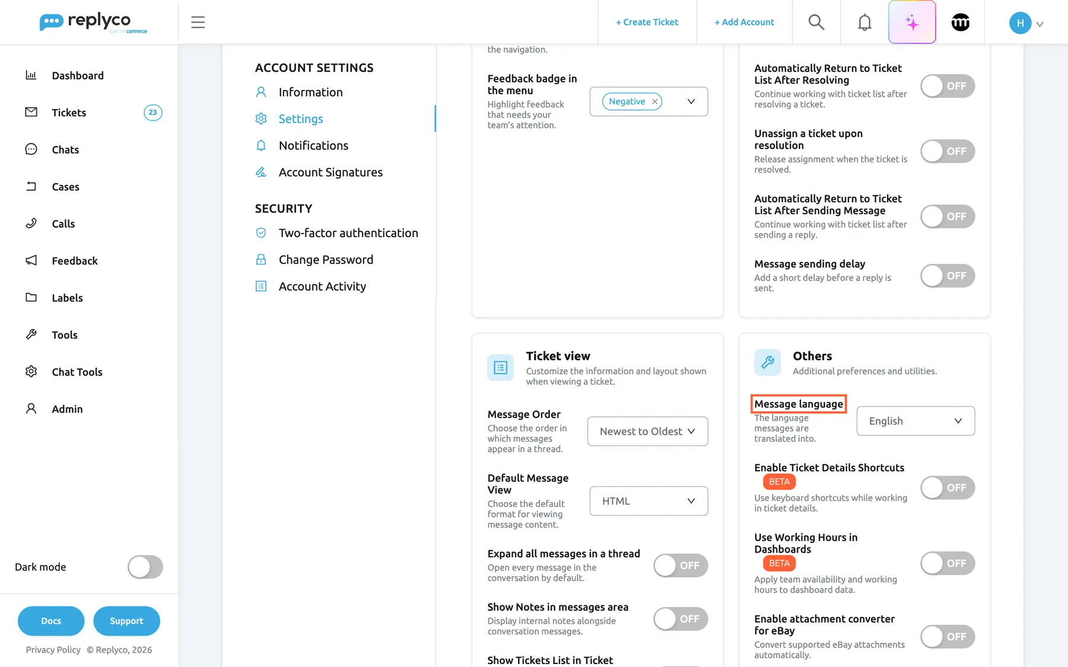The image size is (1068, 667).
Task: Toggle Enable Ticket Details Shortcuts switch
Action: [948, 487]
